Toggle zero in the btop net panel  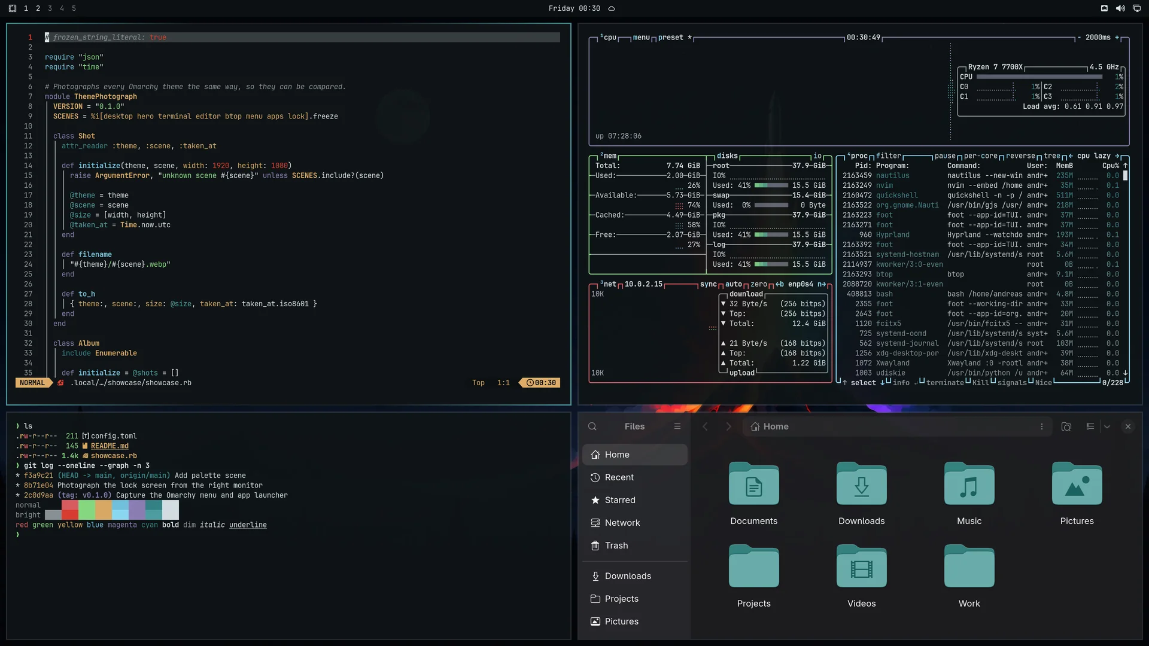[x=759, y=284]
